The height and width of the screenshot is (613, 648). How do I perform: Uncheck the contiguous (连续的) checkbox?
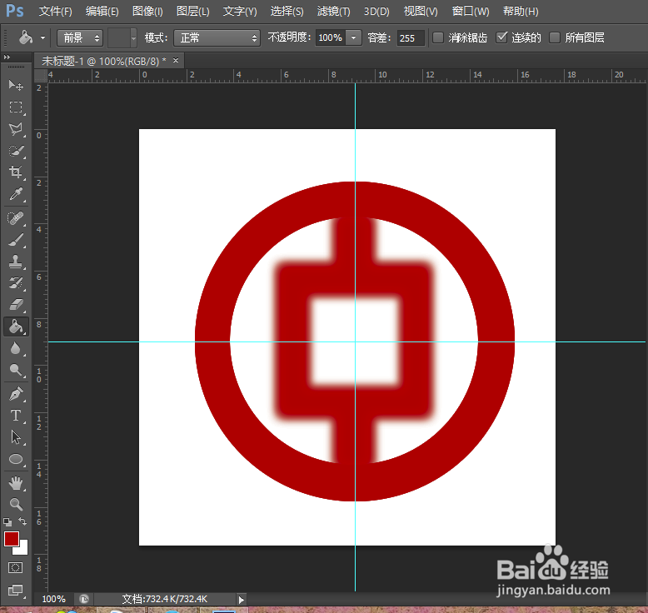(x=501, y=37)
